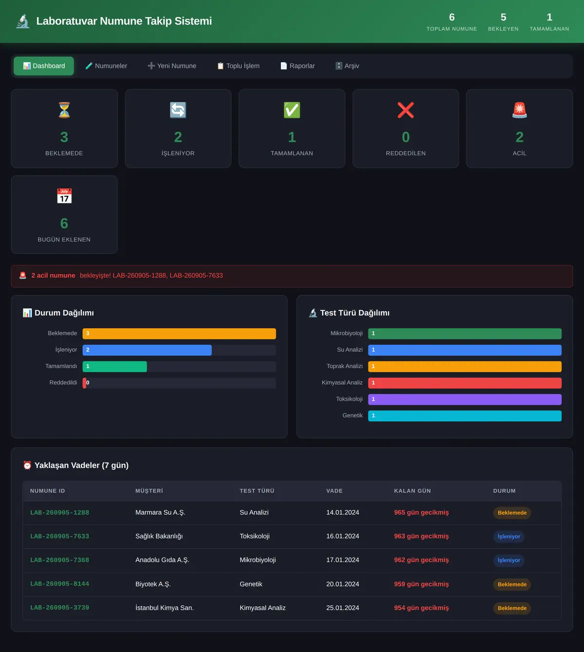584x652 pixels.
Task: Click the siren icon in the urgent alert banner
Action: pyautogui.click(x=23, y=276)
